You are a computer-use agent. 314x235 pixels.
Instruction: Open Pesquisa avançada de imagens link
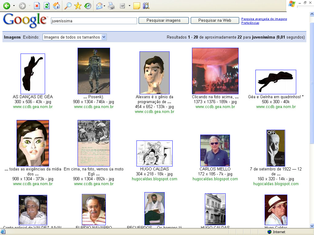coord(264,19)
